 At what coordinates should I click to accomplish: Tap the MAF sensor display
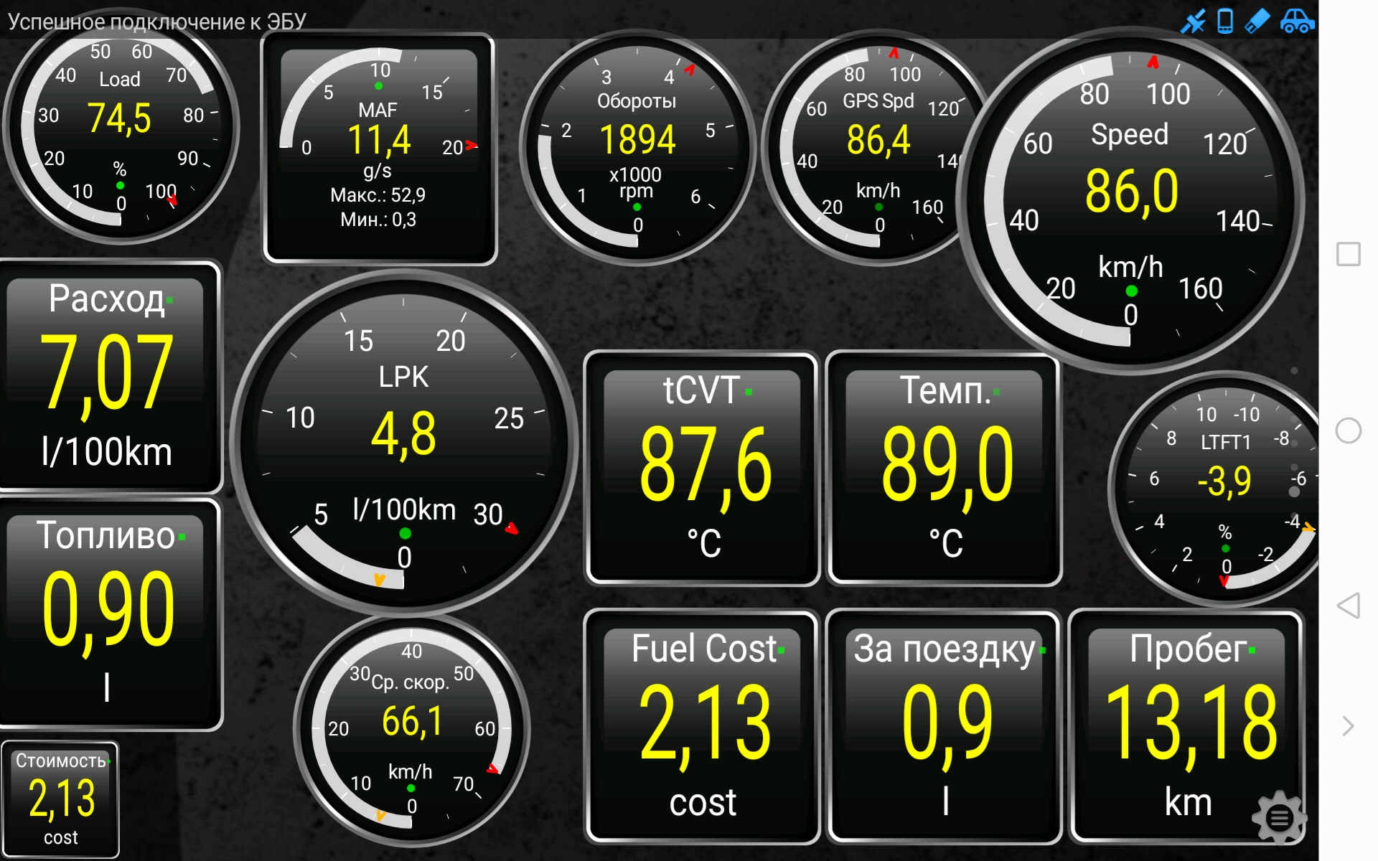tap(379, 149)
